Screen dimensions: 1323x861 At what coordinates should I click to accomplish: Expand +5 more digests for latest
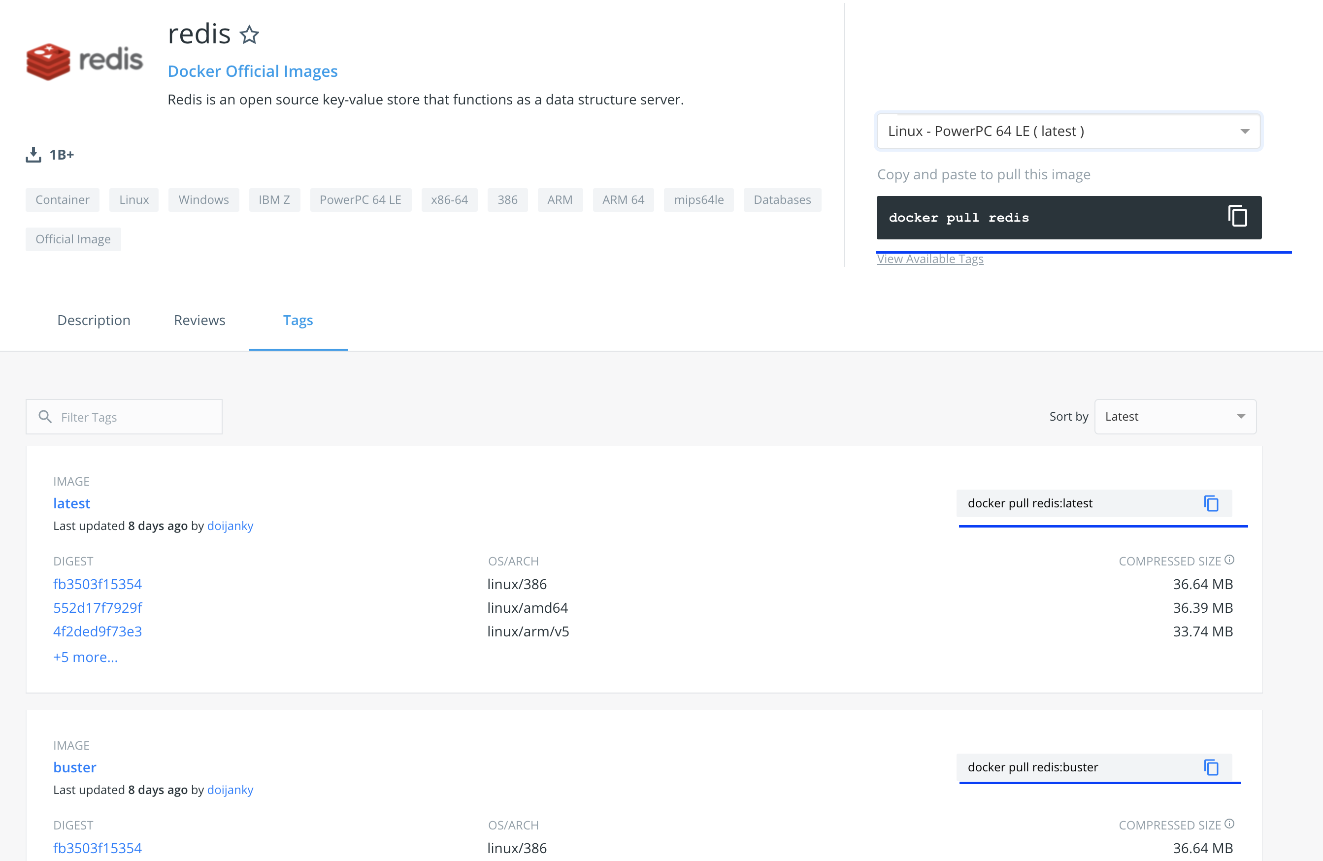pyautogui.click(x=85, y=657)
